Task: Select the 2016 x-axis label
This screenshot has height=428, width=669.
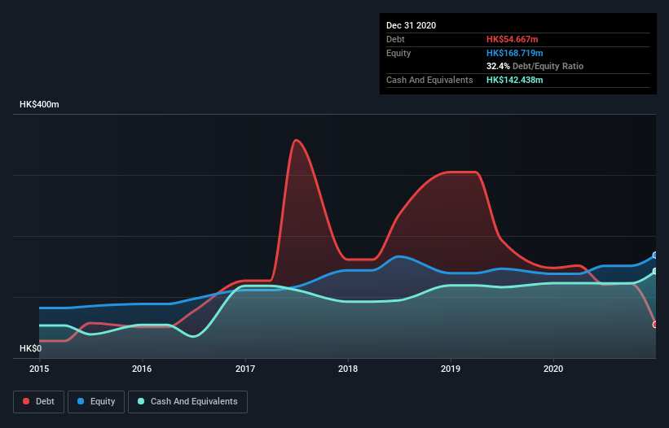Action: click(x=142, y=369)
